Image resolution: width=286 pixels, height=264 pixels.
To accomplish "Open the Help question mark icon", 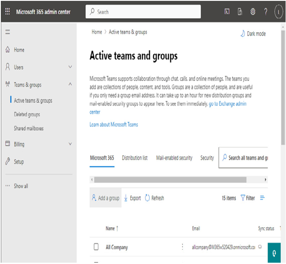I will click(266, 12).
